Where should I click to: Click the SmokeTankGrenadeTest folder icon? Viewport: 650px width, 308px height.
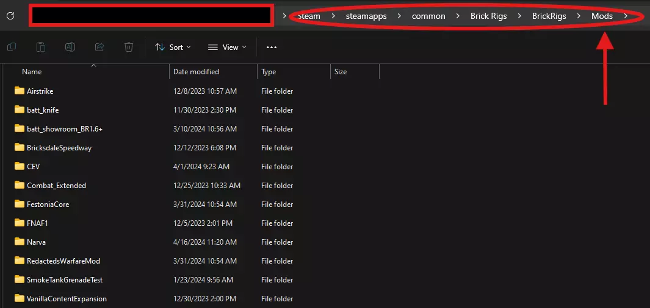point(19,279)
